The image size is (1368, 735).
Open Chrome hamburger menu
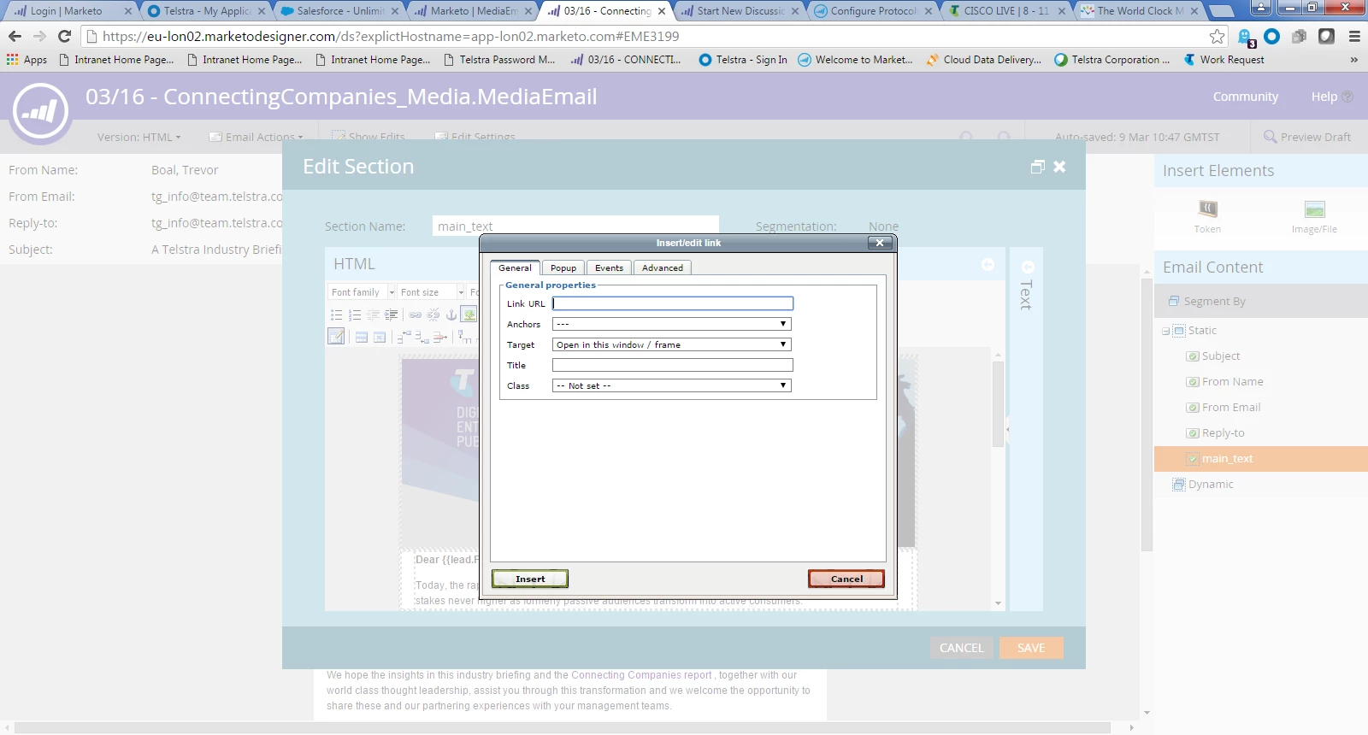1354,36
